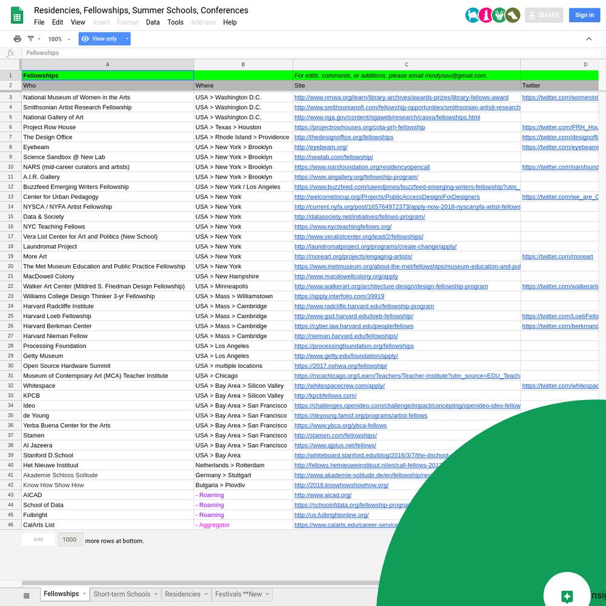This screenshot has height=606, width=606.
Task: Click the Google Sheets home icon
Action: pyautogui.click(x=17, y=16)
